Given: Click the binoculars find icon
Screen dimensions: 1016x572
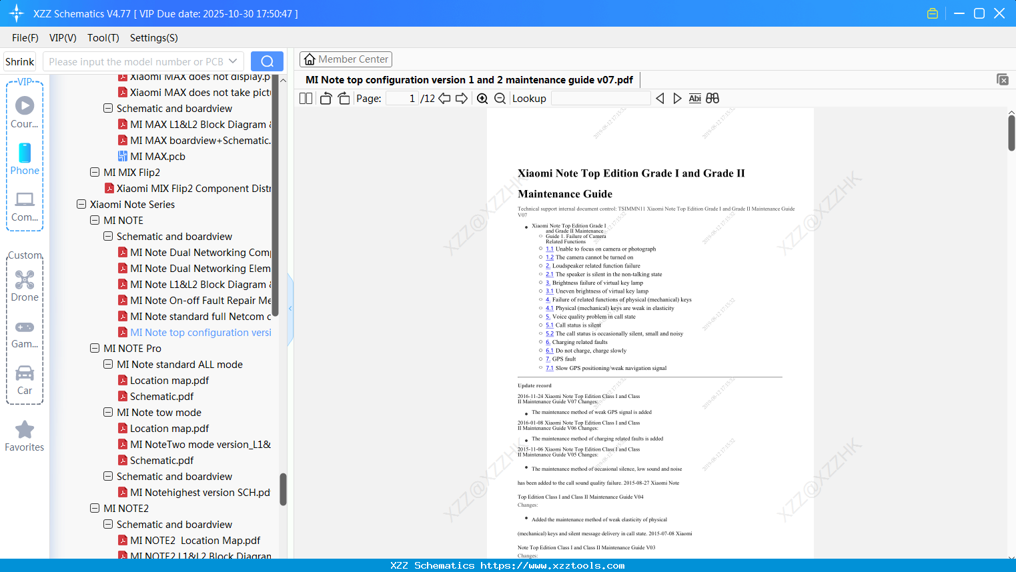Looking at the screenshot, I should click(712, 99).
